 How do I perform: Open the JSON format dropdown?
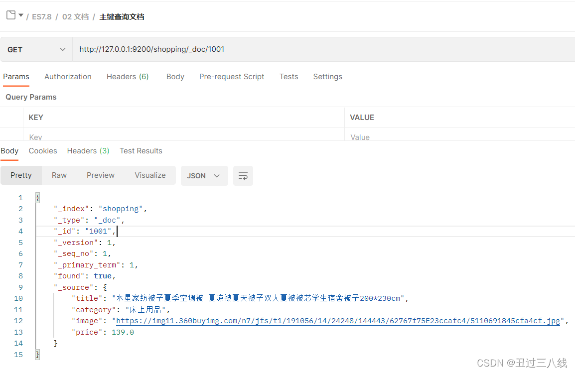tap(204, 176)
